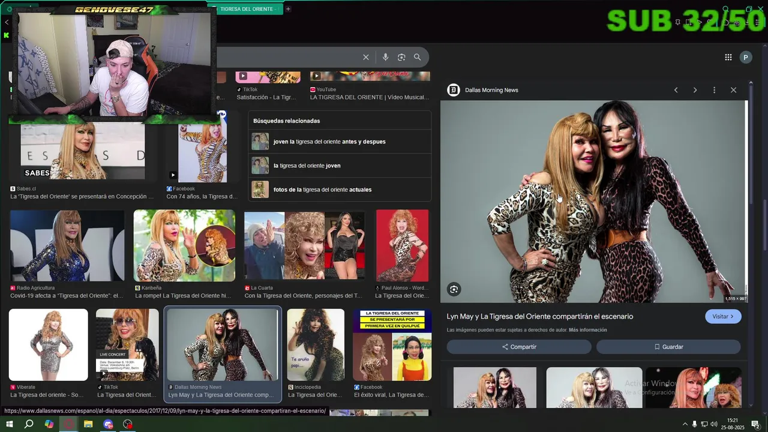Open the Google account avatar P
The image size is (768, 432).
pyautogui.click(x=746, y=57)
